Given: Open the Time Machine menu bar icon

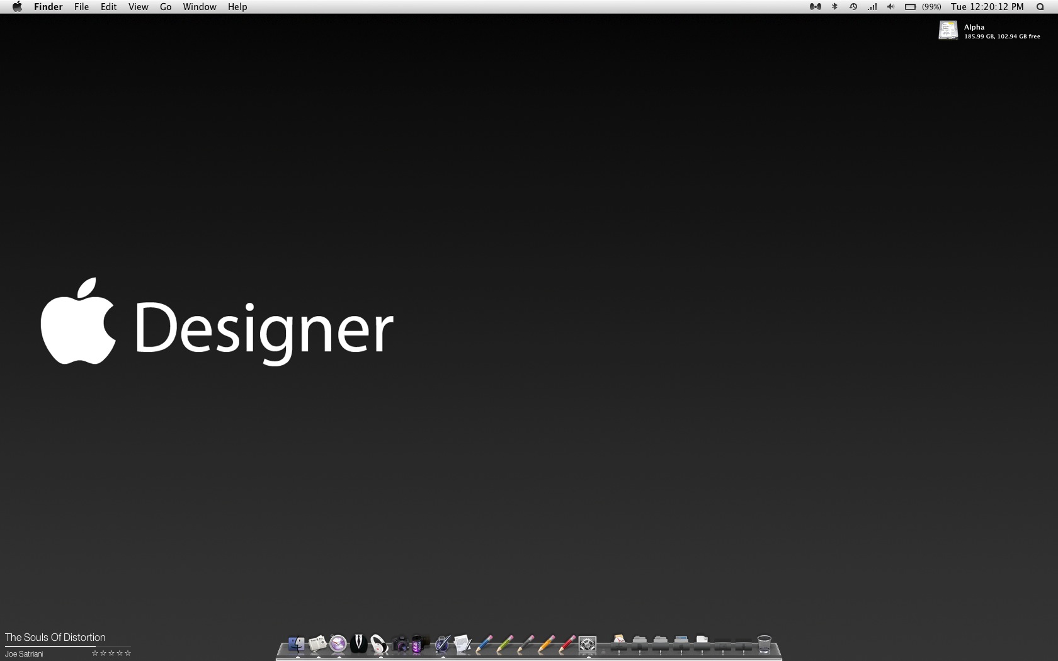Looking at the screenshot, I should click(x=853, y=7).
